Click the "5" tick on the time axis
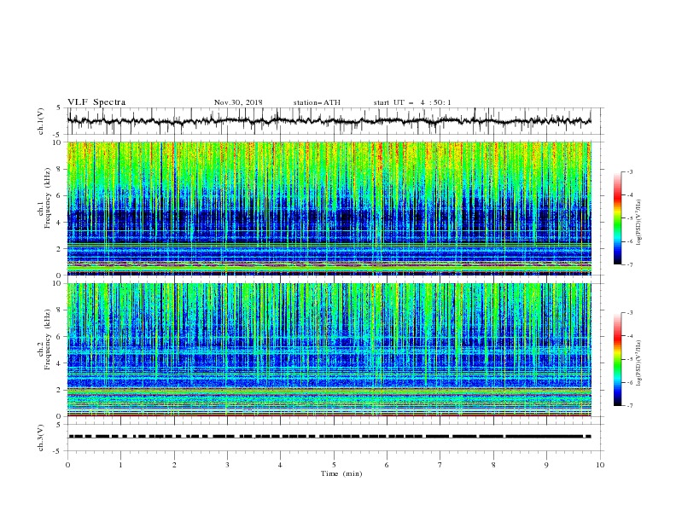This screenshot has width=676, height=522. 334,465
